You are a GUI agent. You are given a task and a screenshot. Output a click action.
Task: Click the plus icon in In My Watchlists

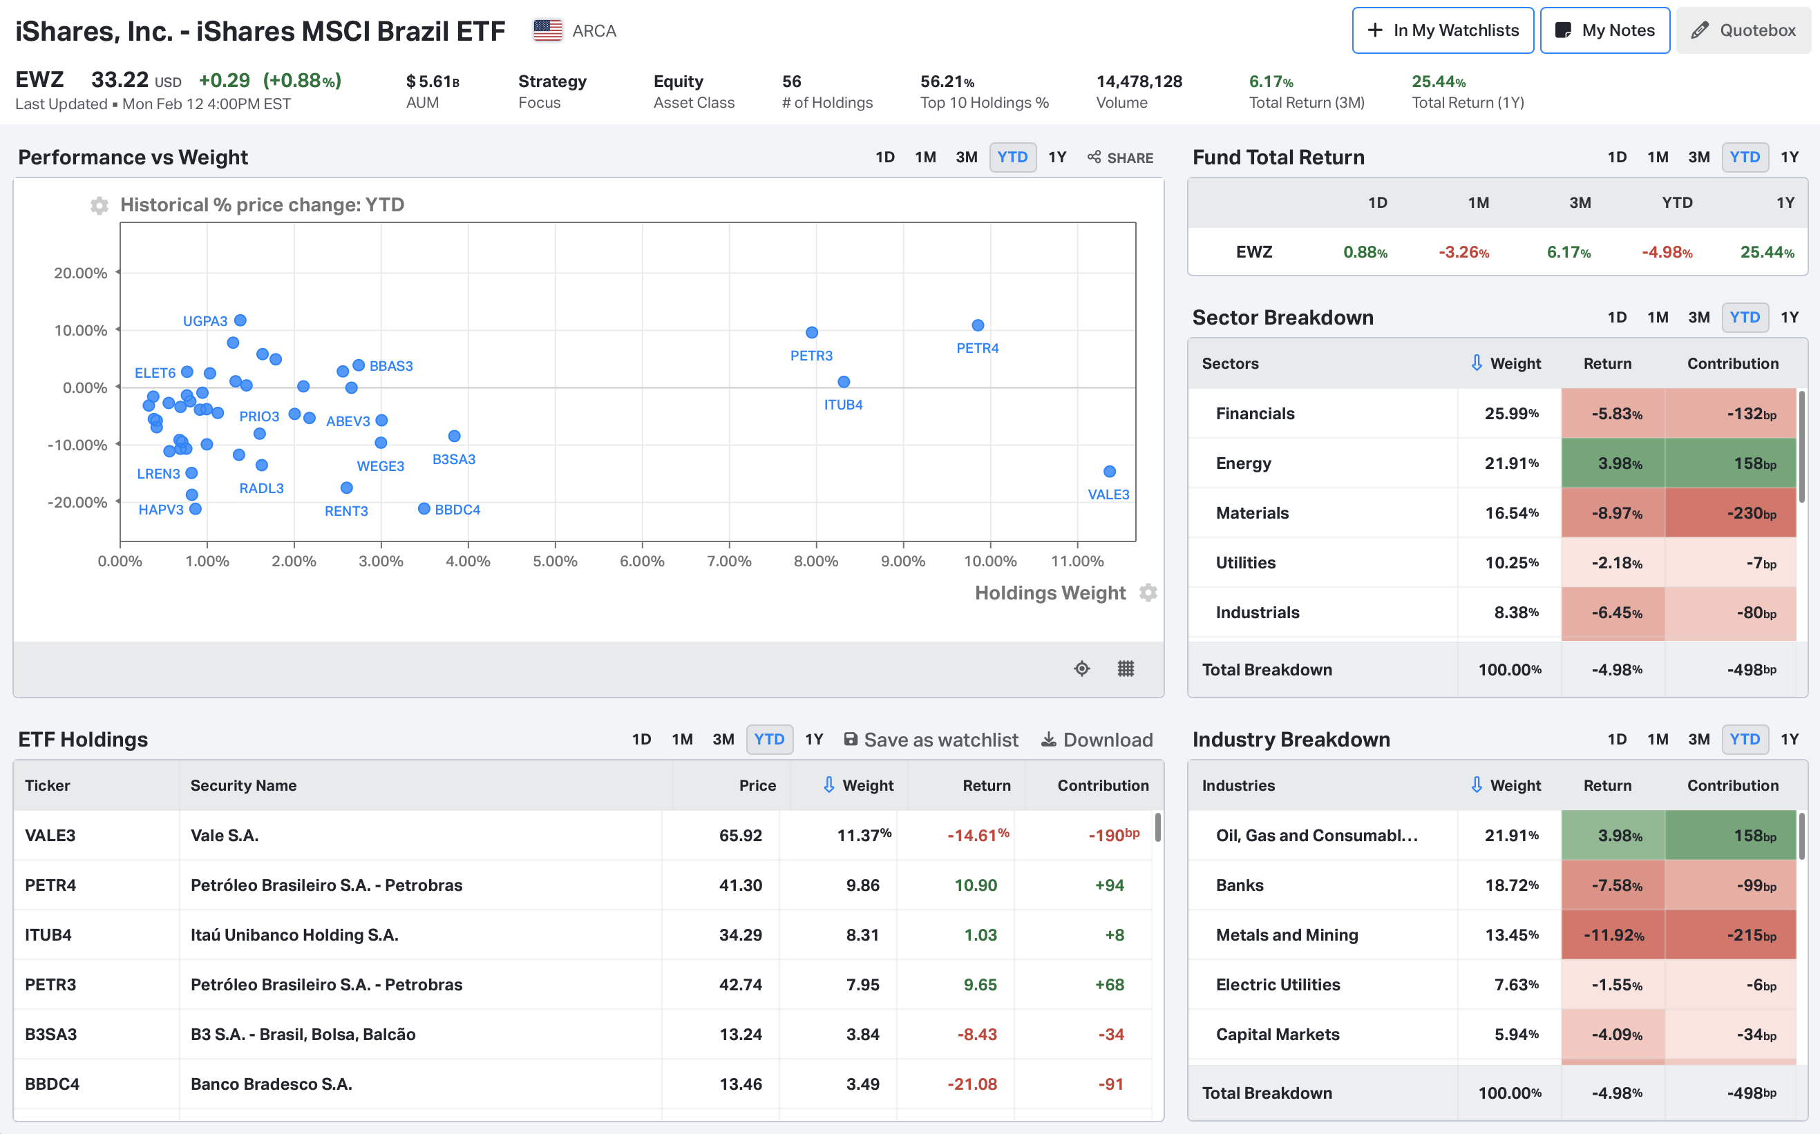click(1375, 31)
